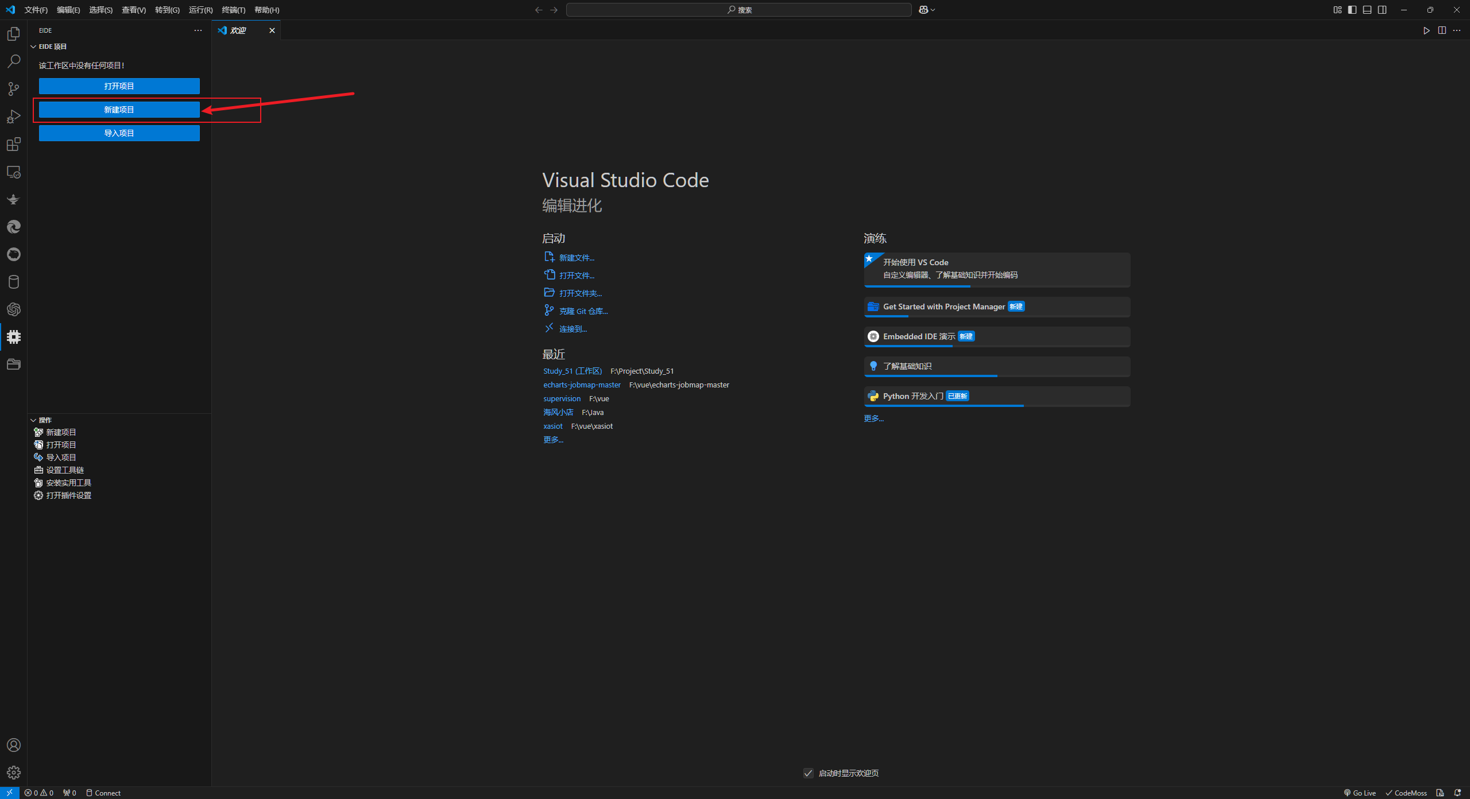The height and width of the screenshot is (799, 1470).
Task: Click the remote window icon in status bar
Action: pyautogui.click(x=10, y=793)
